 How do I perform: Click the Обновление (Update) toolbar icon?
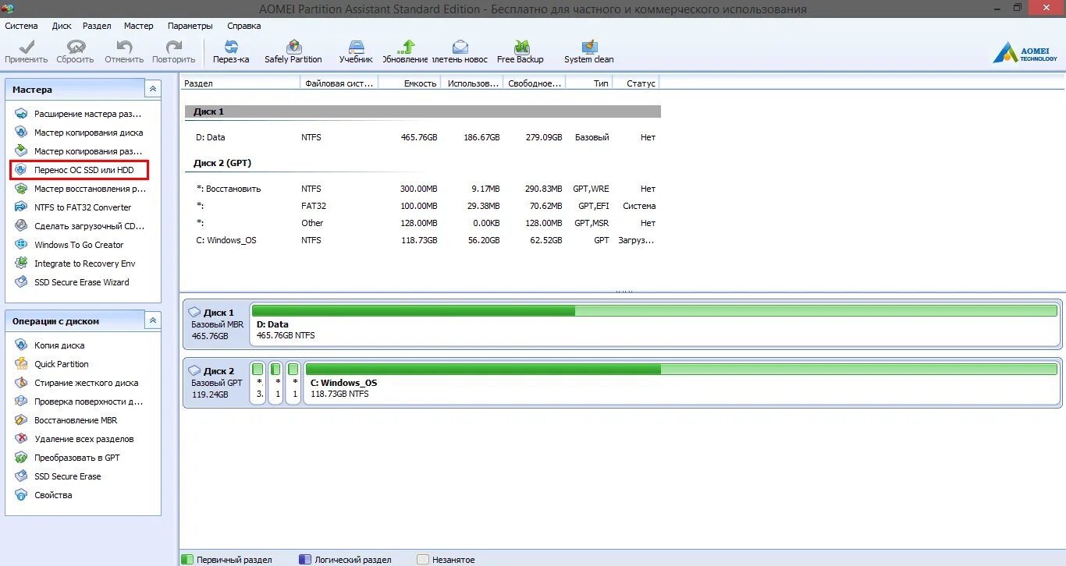407,51
